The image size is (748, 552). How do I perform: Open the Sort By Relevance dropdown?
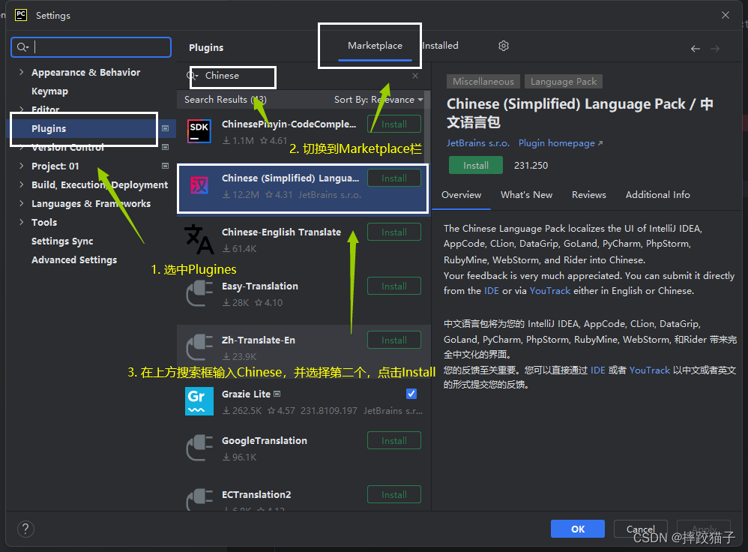click(378, 100)
